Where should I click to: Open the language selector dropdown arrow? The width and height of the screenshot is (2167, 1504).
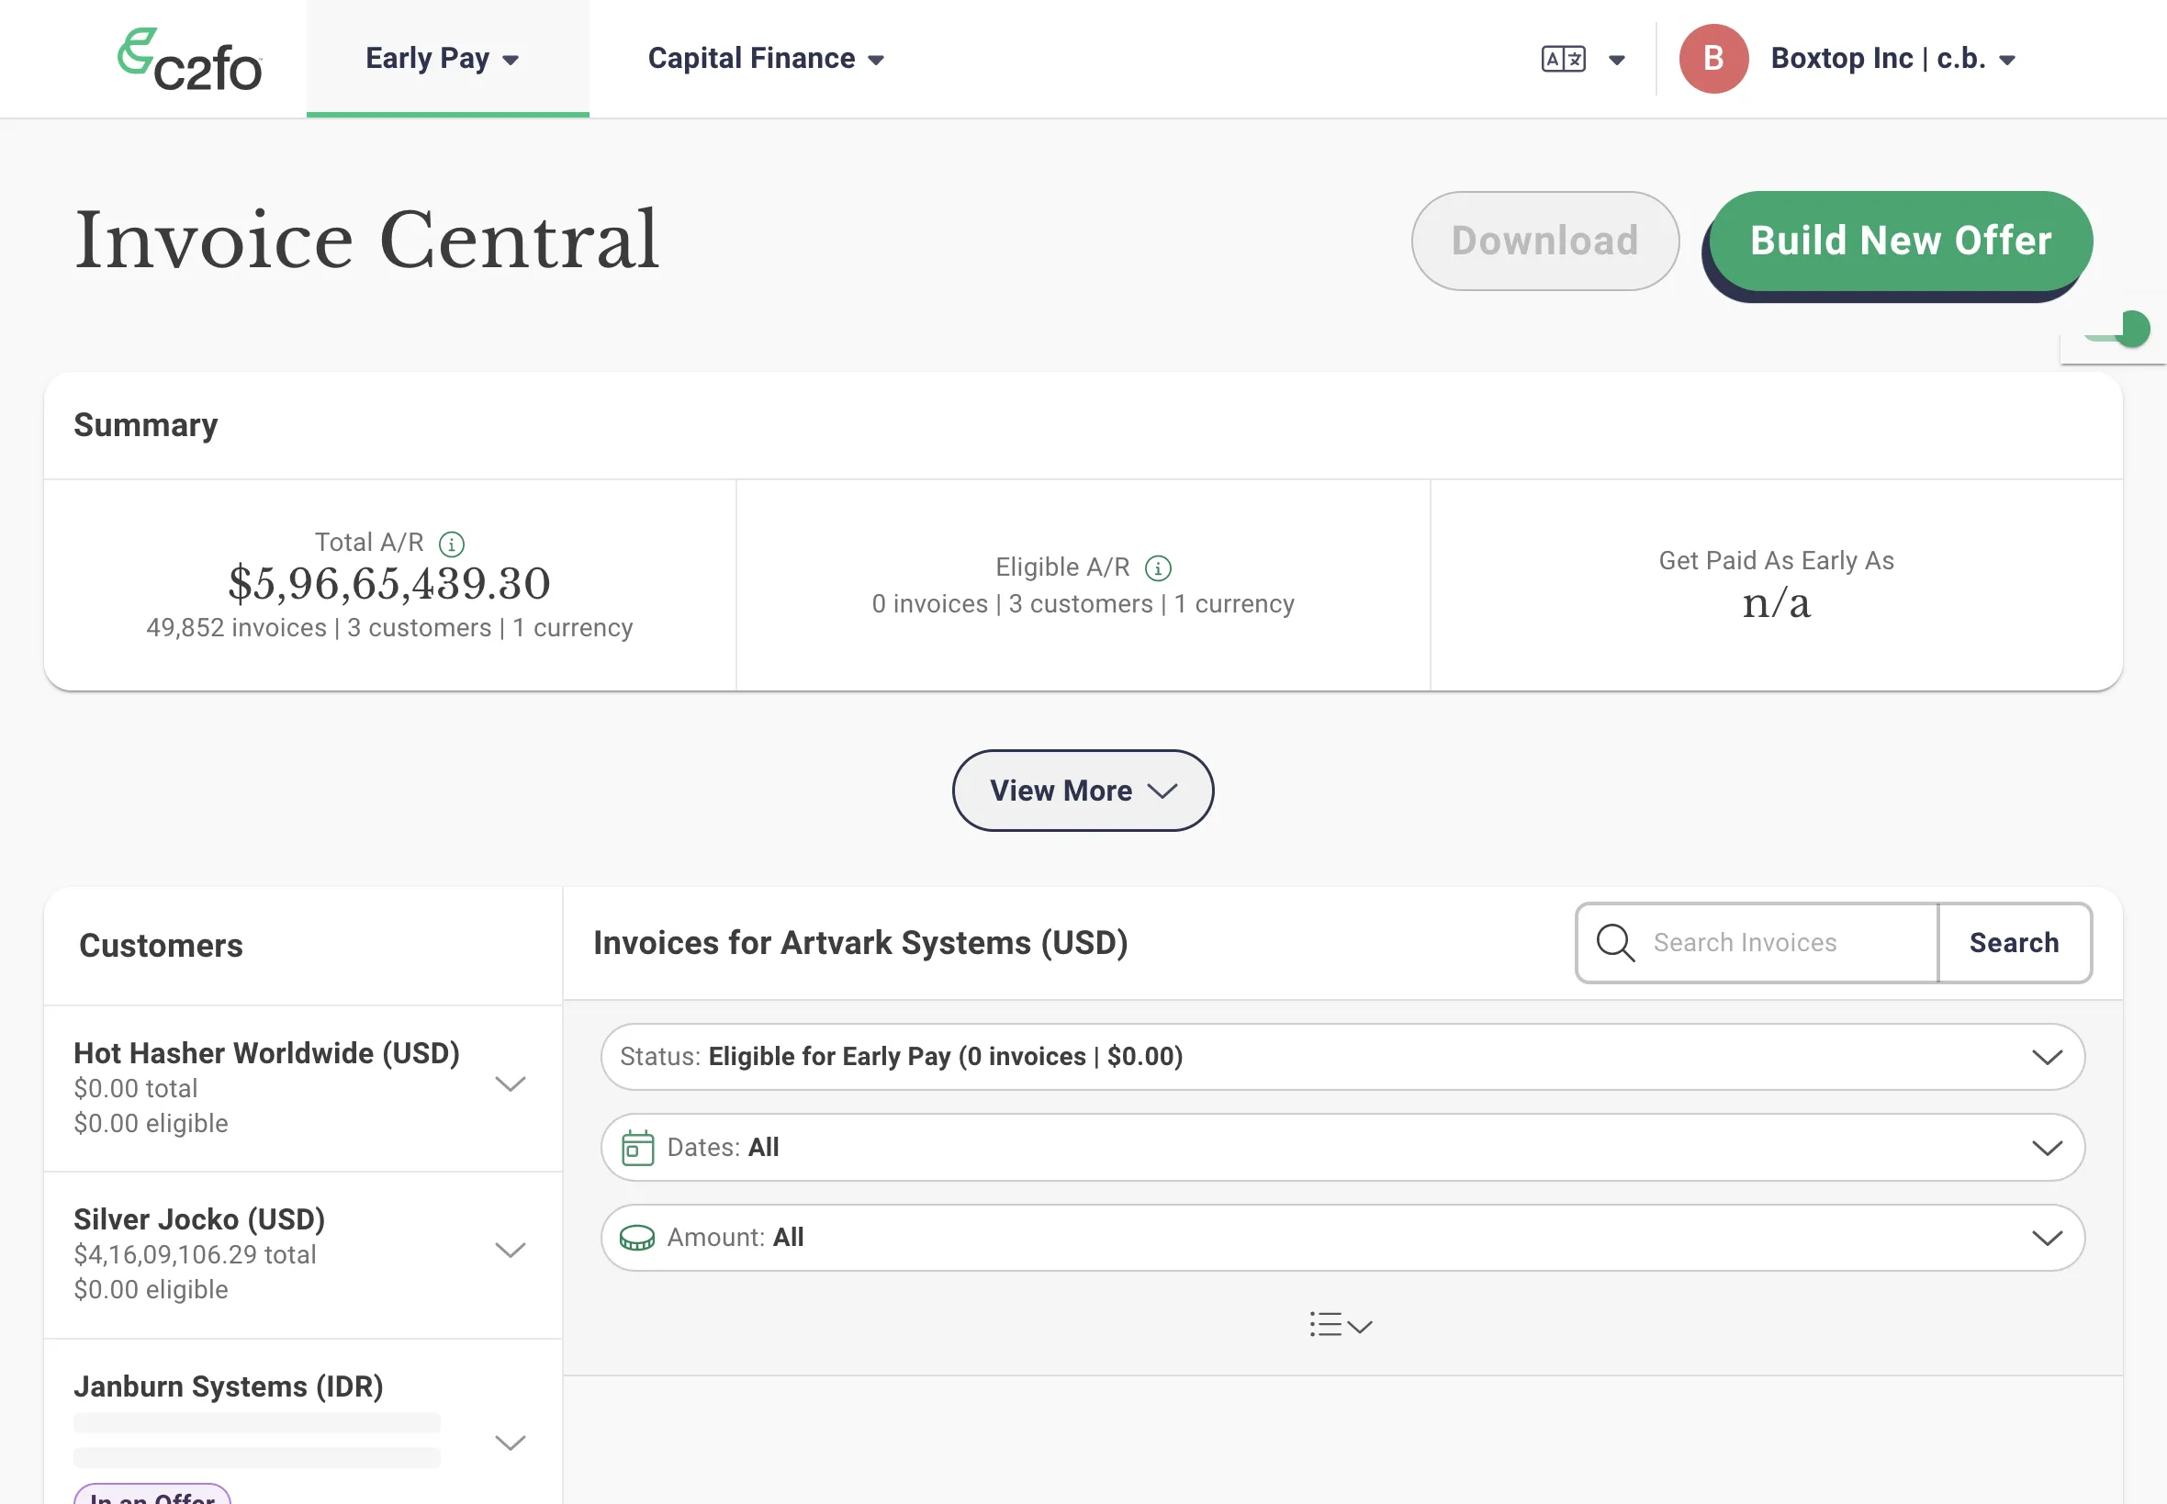tap(1617, 61)
